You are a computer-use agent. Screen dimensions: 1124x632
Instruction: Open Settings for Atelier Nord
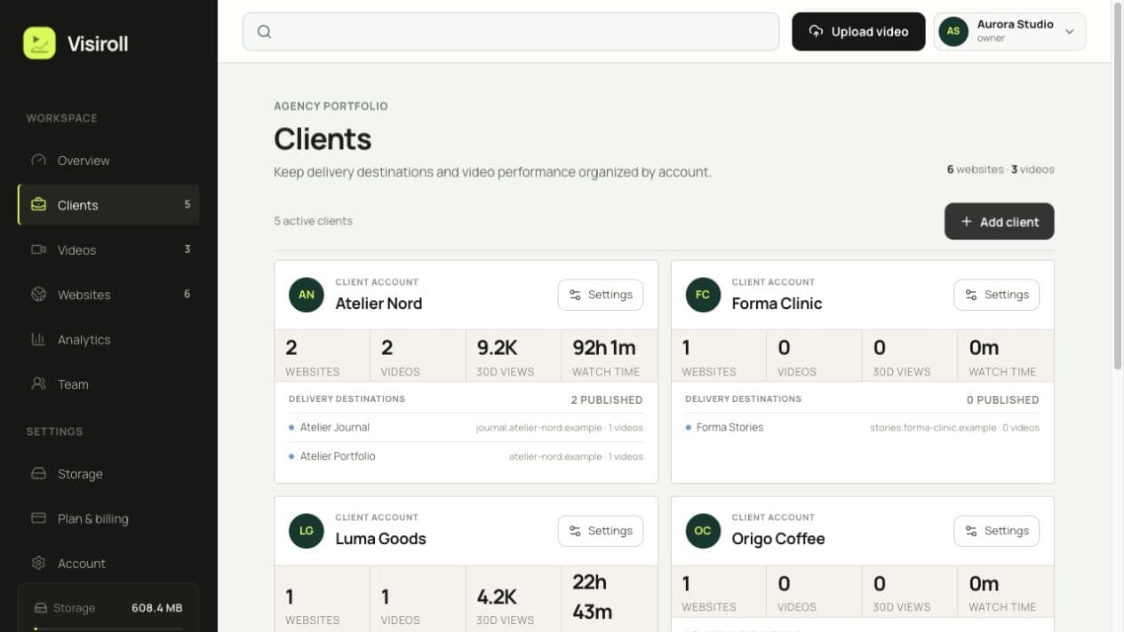point(601,295)
